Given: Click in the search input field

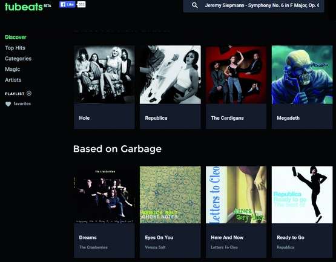Looking at the screenshot, I should pyautogui.click(x=262, y=5).
